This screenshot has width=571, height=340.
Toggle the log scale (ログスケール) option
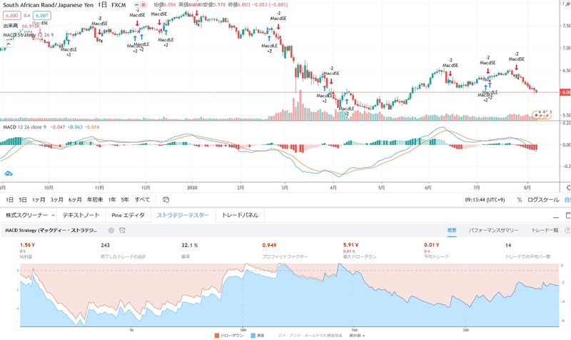tap(542, 200)
